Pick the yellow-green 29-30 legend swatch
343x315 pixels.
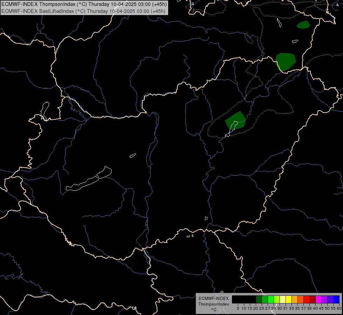pos(277,300)
